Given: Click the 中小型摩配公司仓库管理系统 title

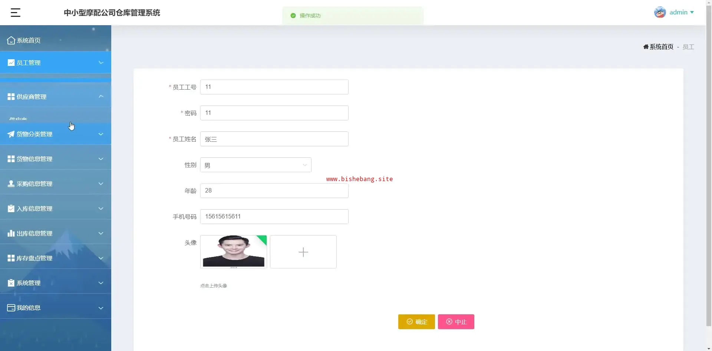Looking at the screenshot, I should pyautogui.click(x=112, y=13).
